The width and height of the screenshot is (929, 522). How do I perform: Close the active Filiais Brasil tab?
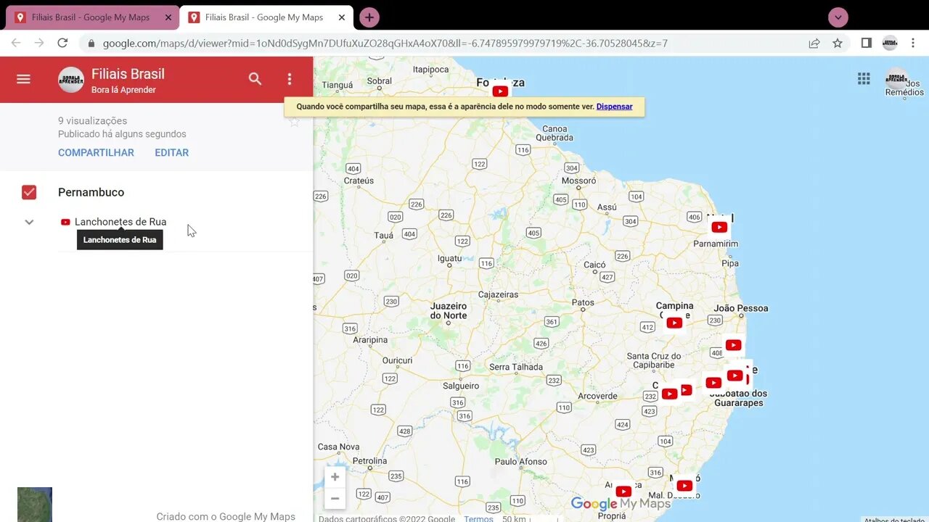[x=342, y=17]
